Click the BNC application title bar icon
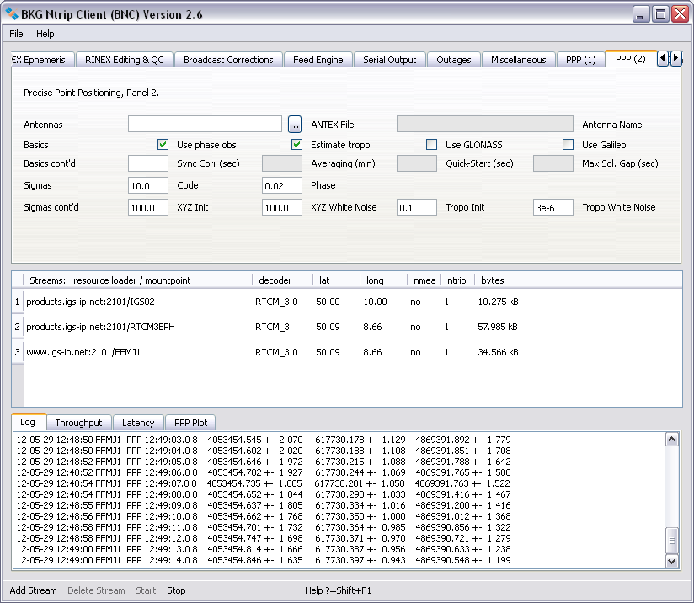Viewport: 694px width, 603px height. tap(12, 13)
